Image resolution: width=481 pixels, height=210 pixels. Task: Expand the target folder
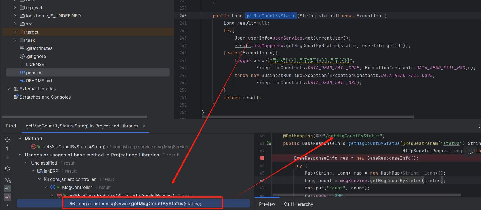15,32
